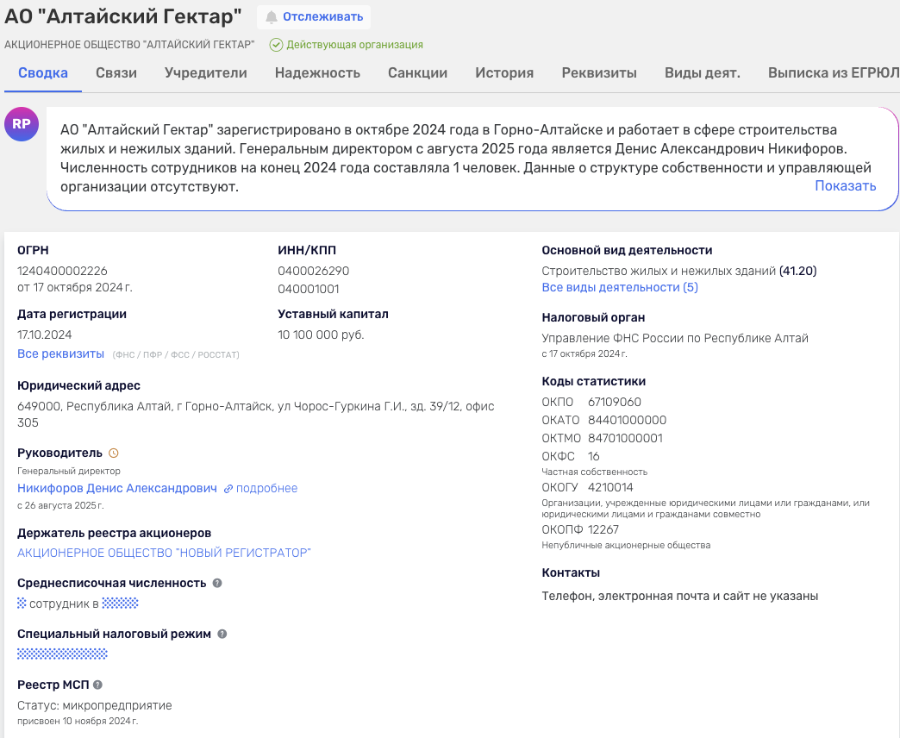Click the clock icon beside Руководитель
Viewport: 900px width, 738px height.
click(x=114, y=453)
